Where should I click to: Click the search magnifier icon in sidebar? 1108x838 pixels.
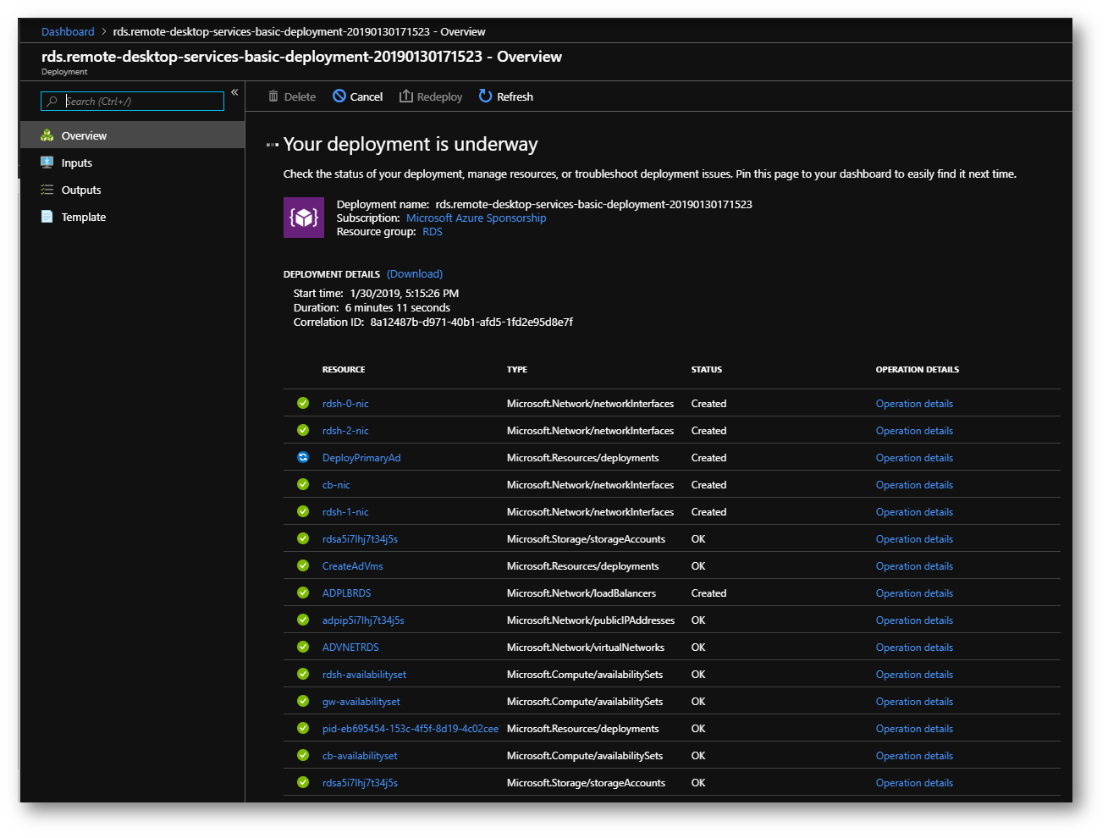tap(52, 102)
